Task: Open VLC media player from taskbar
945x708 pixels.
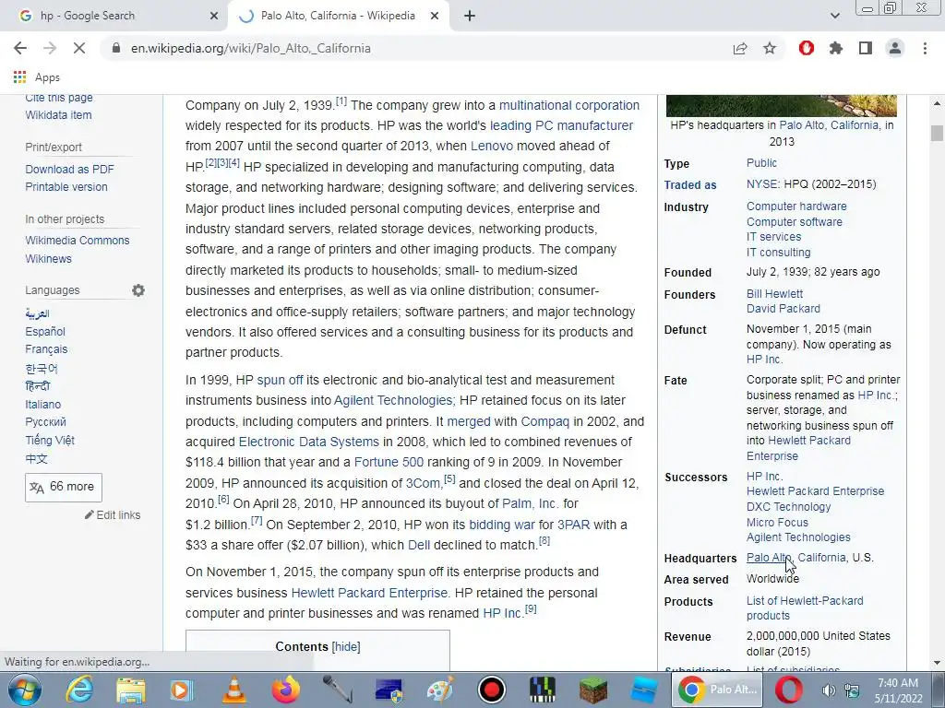Action: (x=233, y=690)
